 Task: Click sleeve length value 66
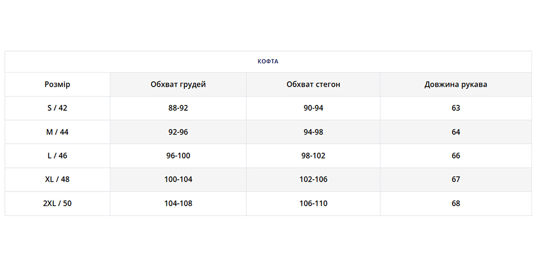pyautogui.click(x=456, y=156)
